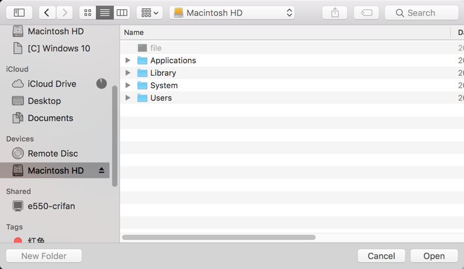Expand the Users folder disclosure triangle
Screen dimensions: 464x269
[x=128, y=98]
